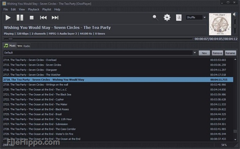Pause the current track
This screenshot has height=149, width=240.
point(20,18)
